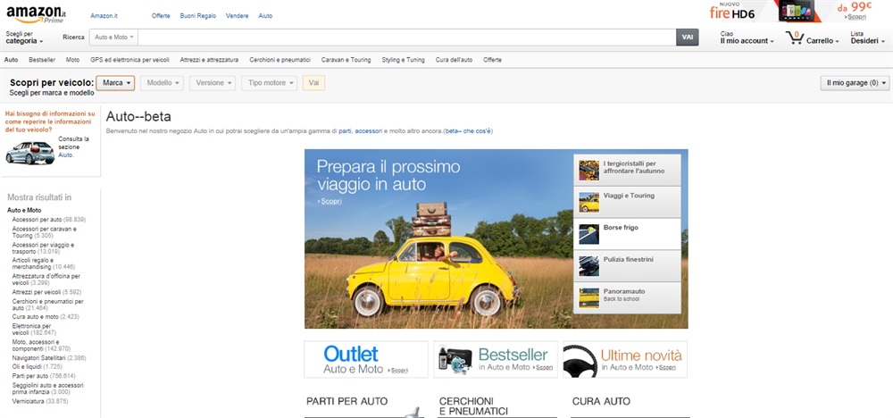Viewport: 893px width, 418px height.
Task: Open the Offerte sub-navigation tab
Action: point(493,60)
